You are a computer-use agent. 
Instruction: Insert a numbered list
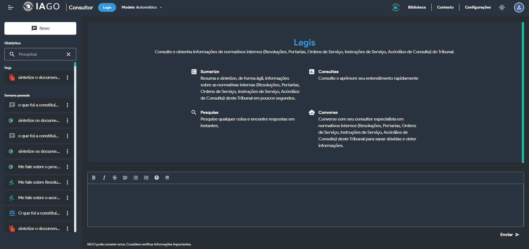coord(146,178)
